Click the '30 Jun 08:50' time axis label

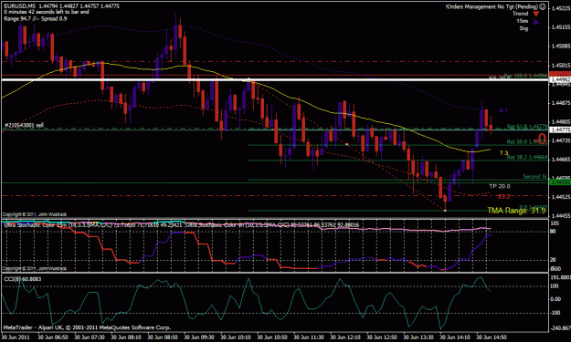[163, 337]
